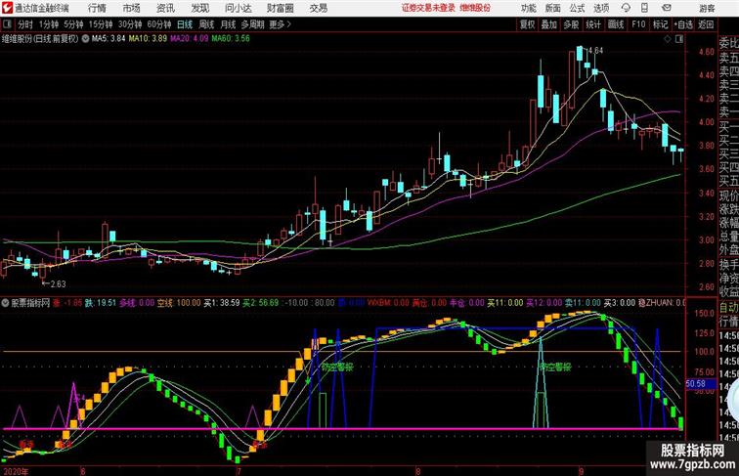Viewport: 739px width, 476px height.
Task: Expand the 更多 periods list
Action: pos(280,24)
